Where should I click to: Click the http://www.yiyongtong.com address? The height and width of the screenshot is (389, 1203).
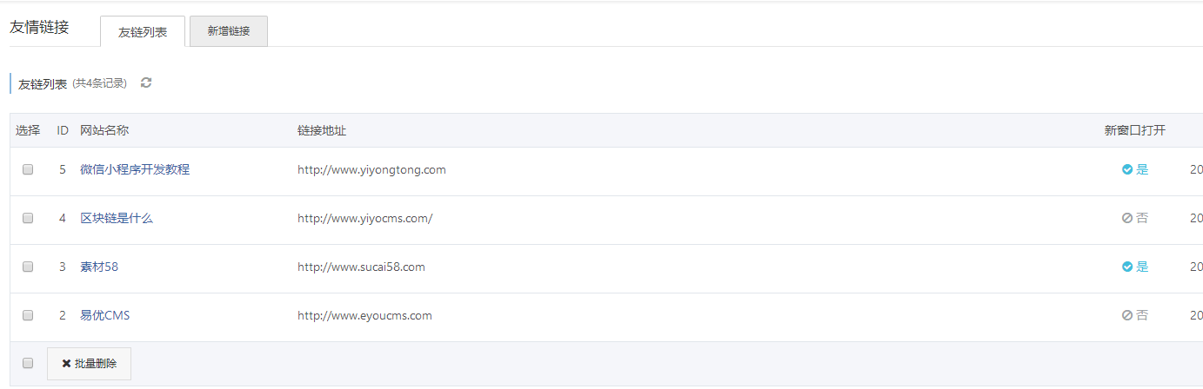[x=371, y=170]
